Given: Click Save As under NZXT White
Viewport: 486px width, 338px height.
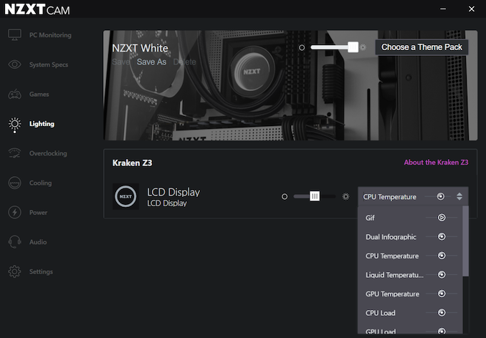Looking at the screenshot, I should 151,62.
